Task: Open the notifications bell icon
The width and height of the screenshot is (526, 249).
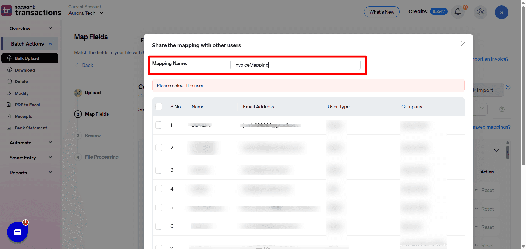Action: (x=458, y=12)
